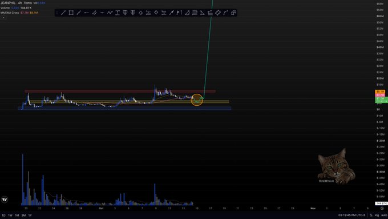
Task: Select the green projection line drawing
Action: pos(208,50)
